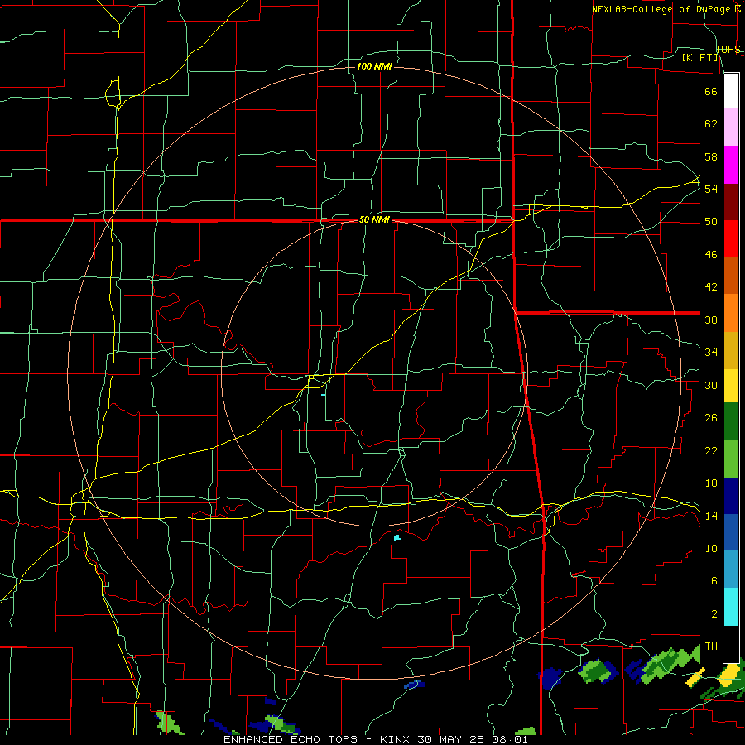Click the 26 legend value
The image size is (745, 745).
tap(711, 418)
